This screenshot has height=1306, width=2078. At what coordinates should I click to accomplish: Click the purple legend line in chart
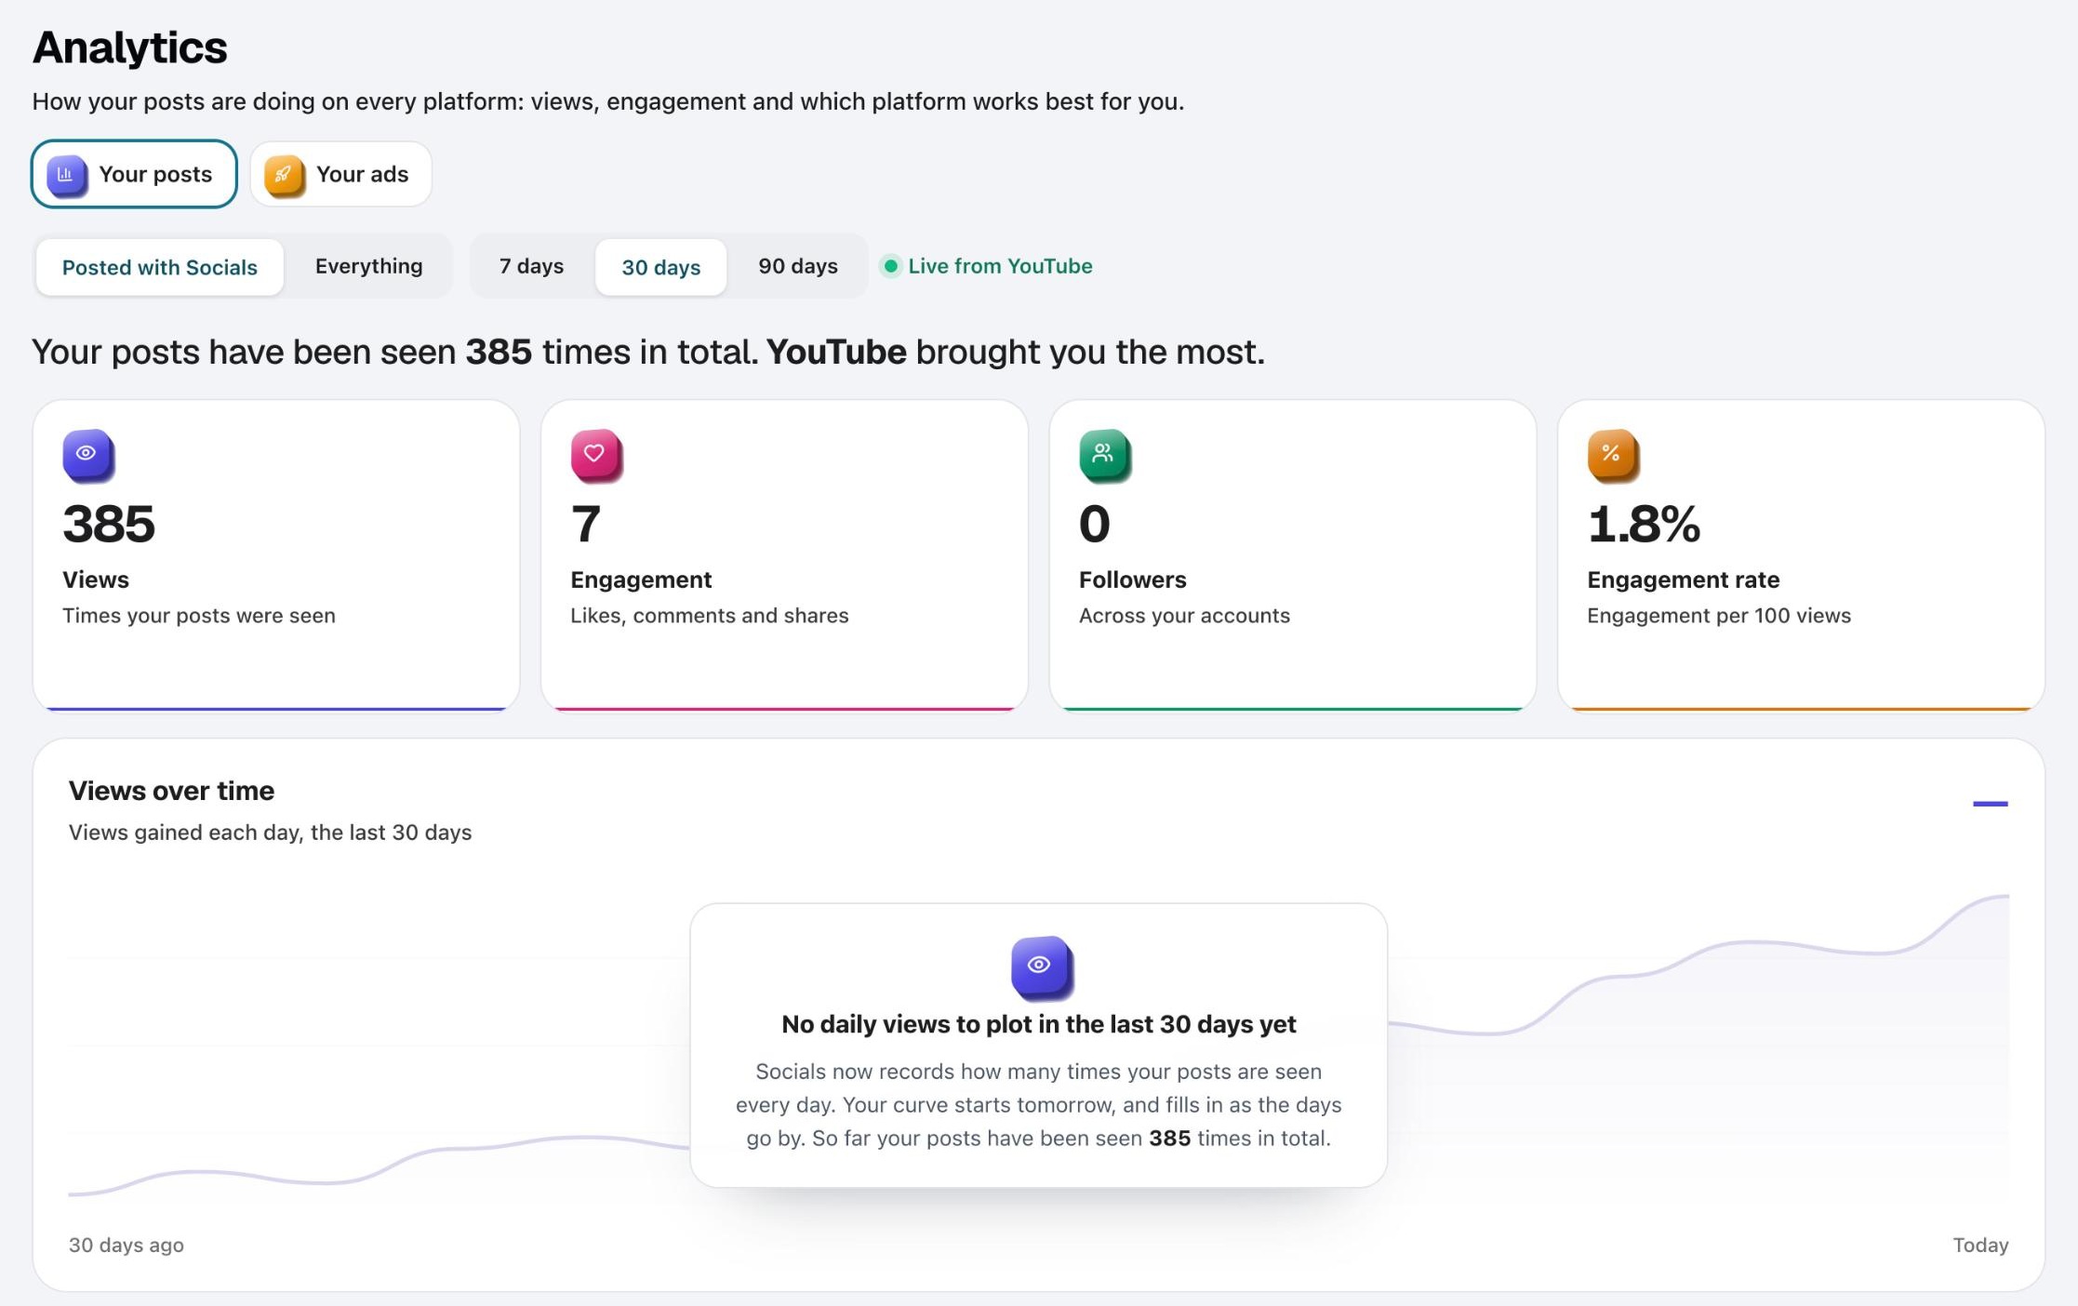(1990, 804)
